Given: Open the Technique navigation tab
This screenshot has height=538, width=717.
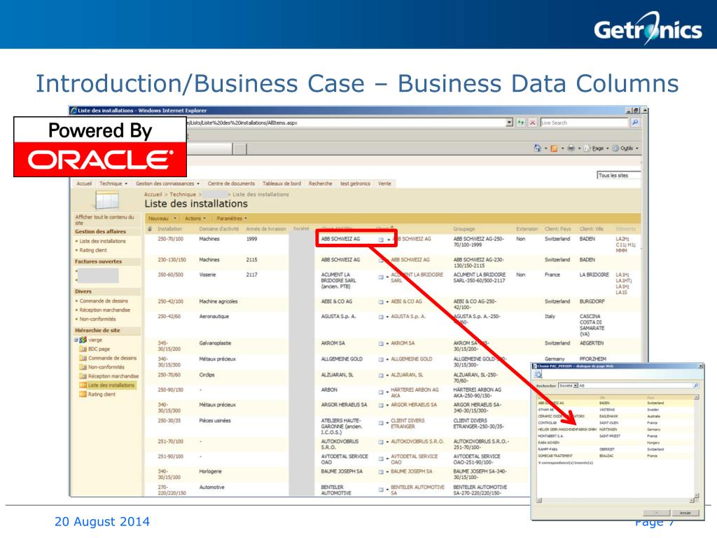Looking at the screenshot, I should tap(113, 184).
